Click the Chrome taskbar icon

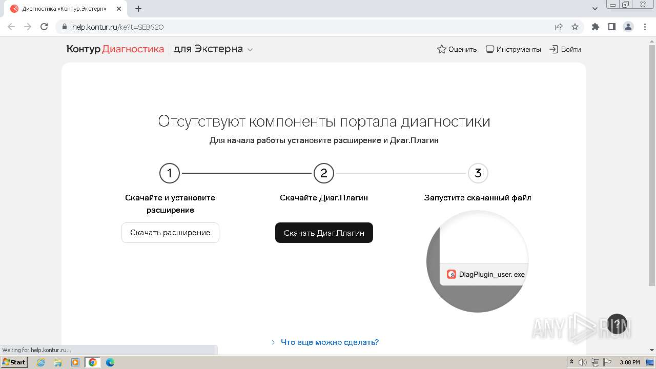[x=93, y=362]
